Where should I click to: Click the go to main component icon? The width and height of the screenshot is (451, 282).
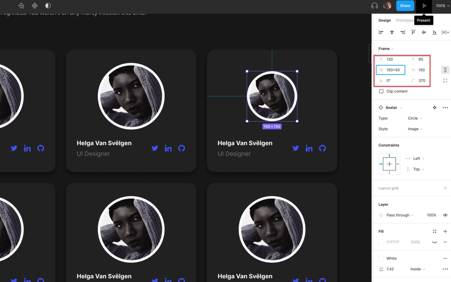coord(434,107)
